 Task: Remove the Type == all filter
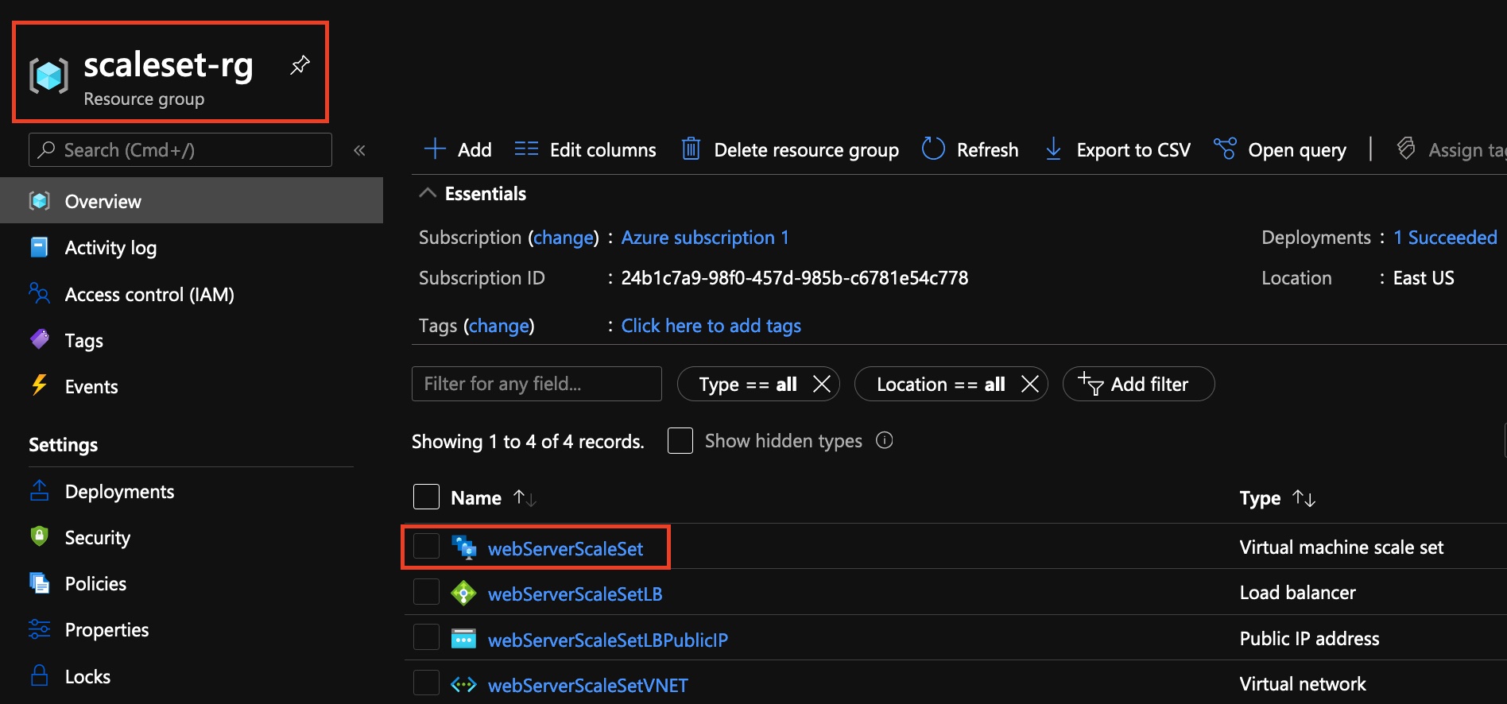822,385
